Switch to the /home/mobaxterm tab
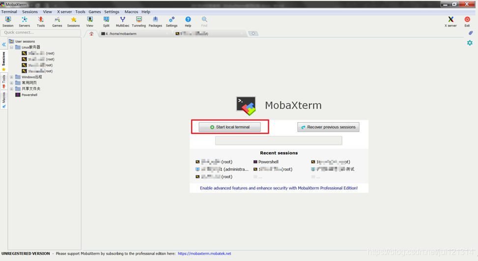This screenshot has width=478, height=261. click(x=135, y=33)
